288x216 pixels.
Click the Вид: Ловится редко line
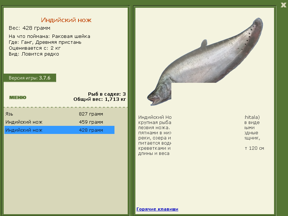click(x=34, y=54)
